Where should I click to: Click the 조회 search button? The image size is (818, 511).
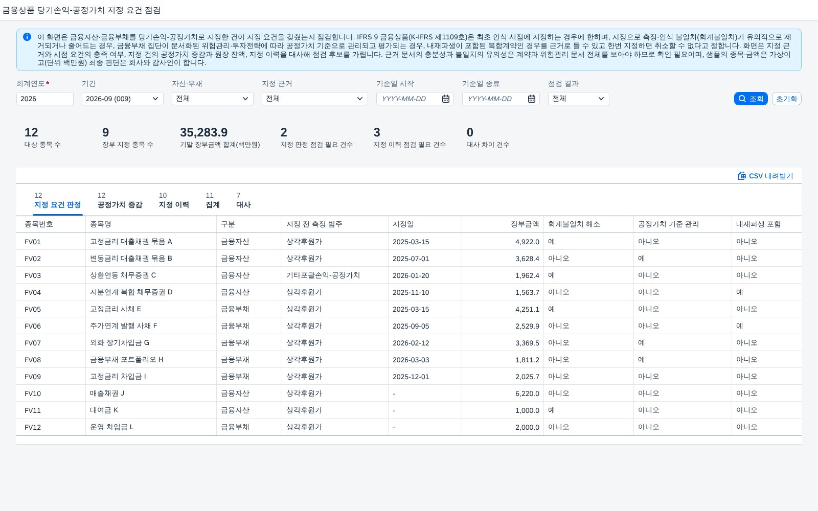751,99
